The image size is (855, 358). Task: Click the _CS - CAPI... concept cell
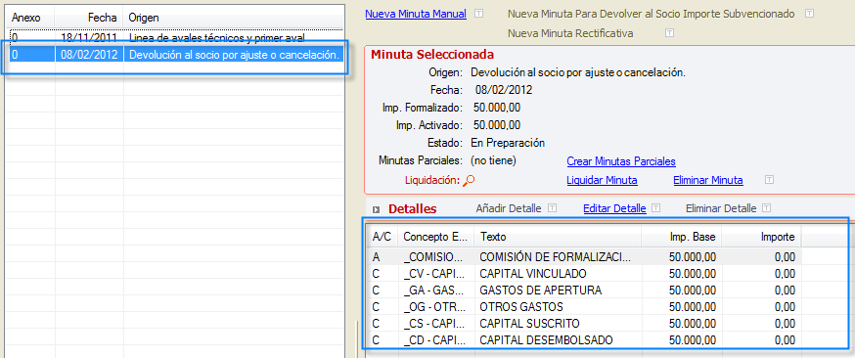[435, 324]
